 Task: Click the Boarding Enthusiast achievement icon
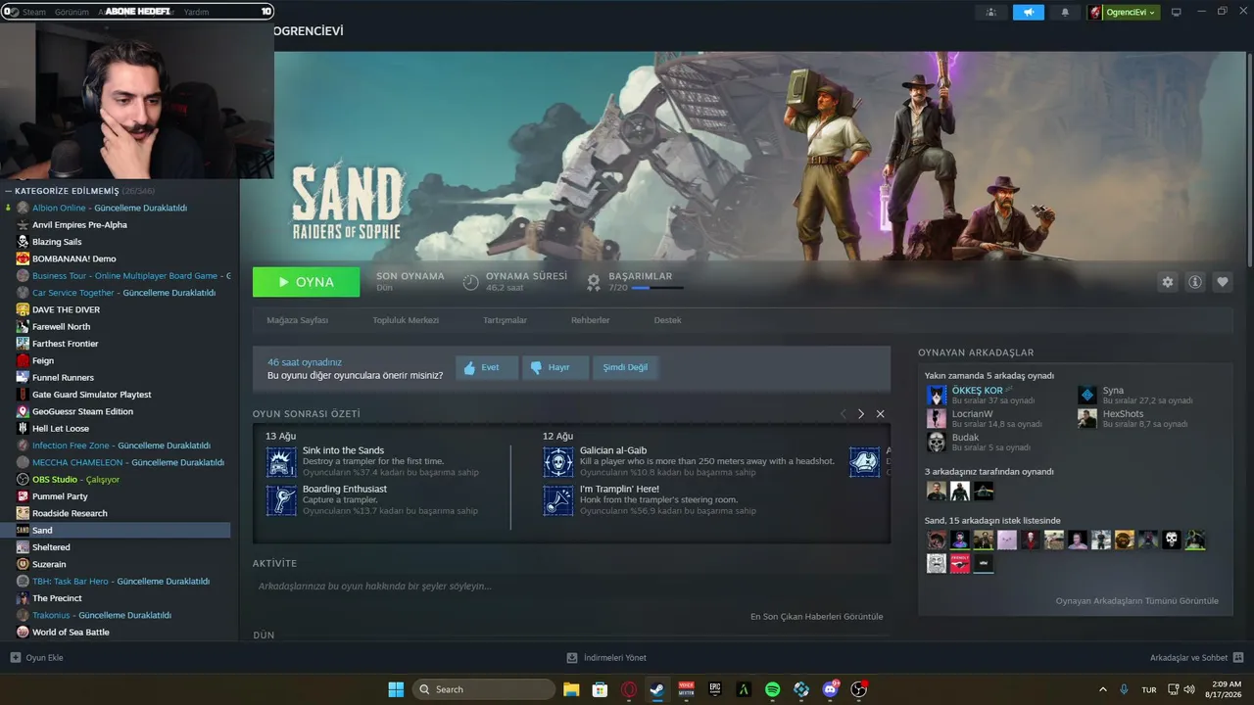pyautogui.click(x=281, y=500)
